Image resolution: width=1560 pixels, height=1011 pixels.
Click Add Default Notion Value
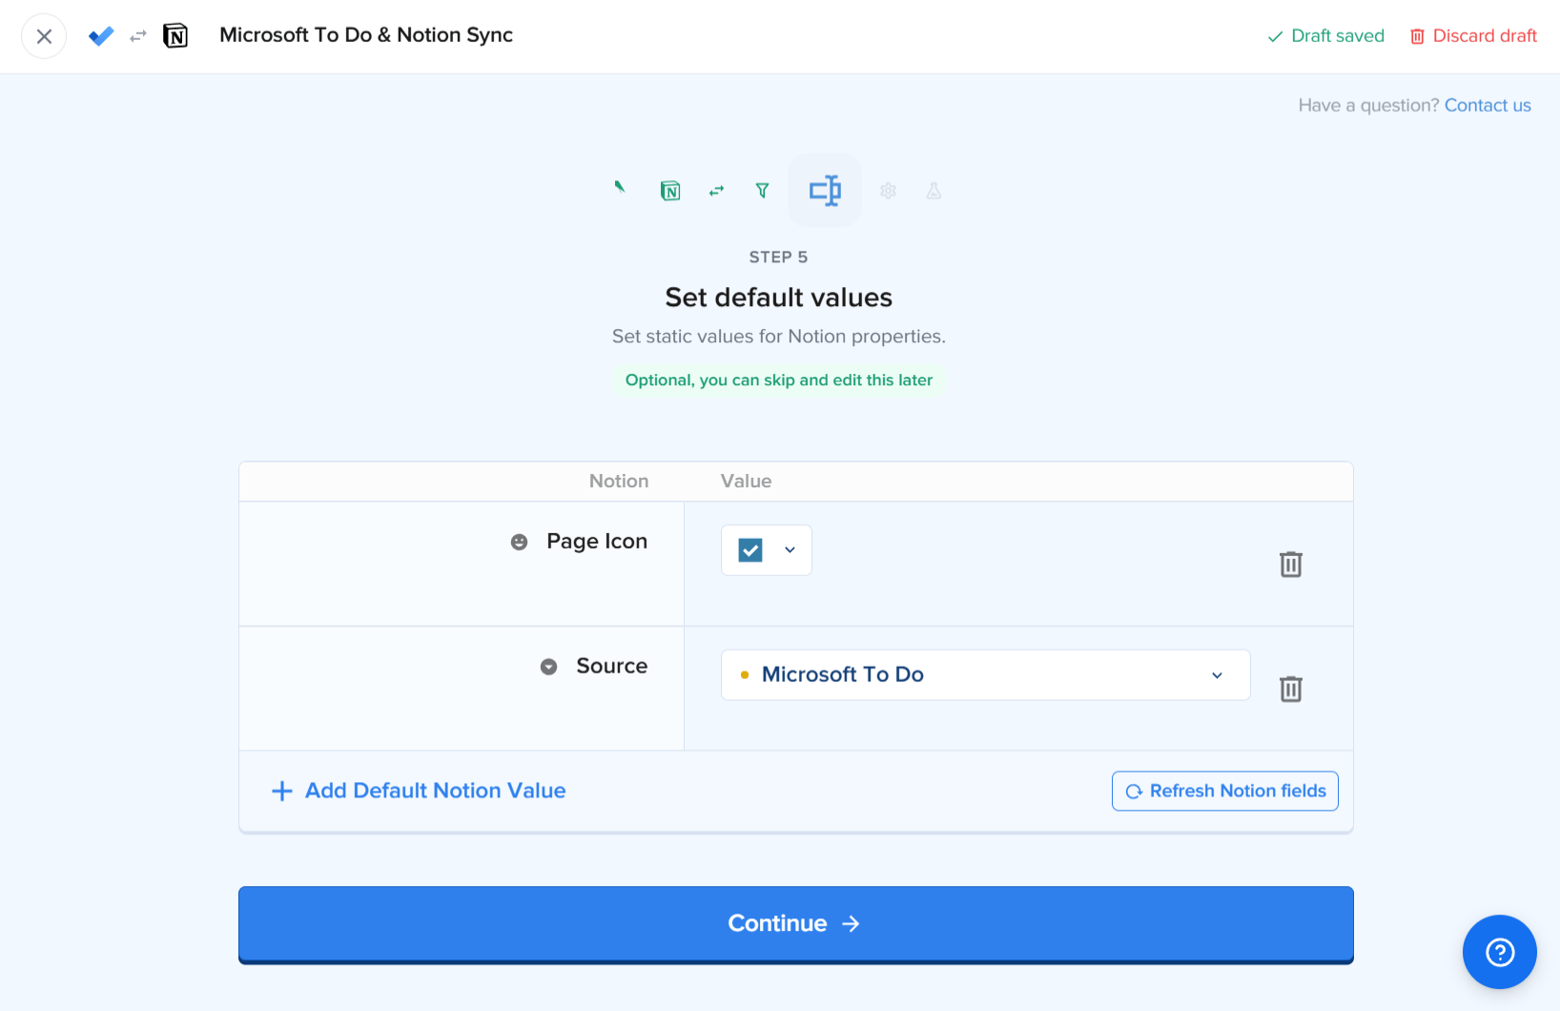click(x=419, y=791)
